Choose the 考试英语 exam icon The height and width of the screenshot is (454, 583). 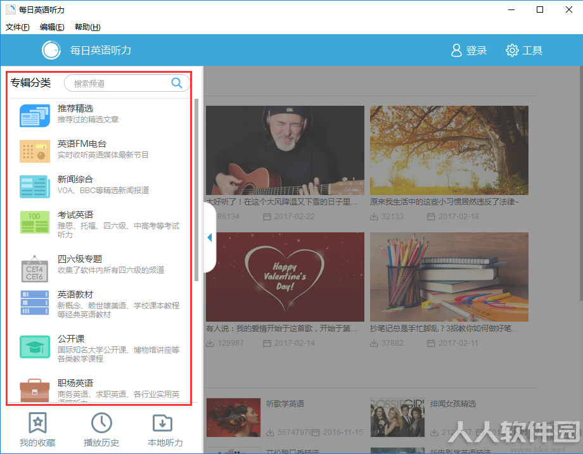coord(35,222)
